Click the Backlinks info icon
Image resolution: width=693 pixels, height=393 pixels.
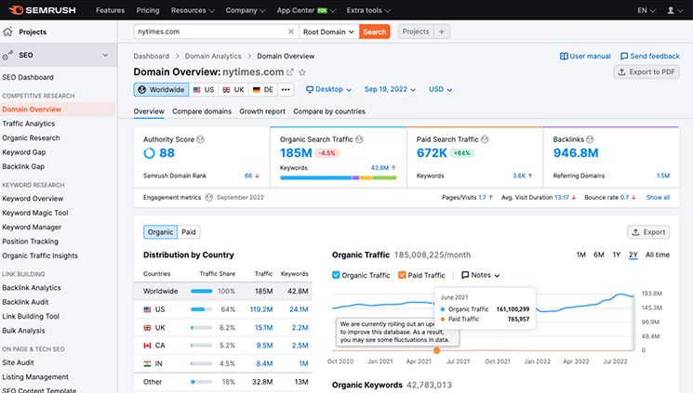click(590, 139)
